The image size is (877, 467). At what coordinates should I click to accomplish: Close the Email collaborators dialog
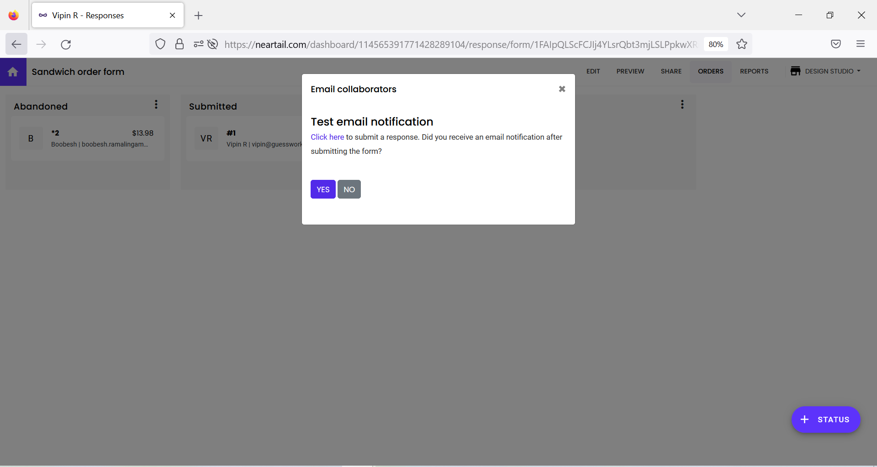click(562, 89)
